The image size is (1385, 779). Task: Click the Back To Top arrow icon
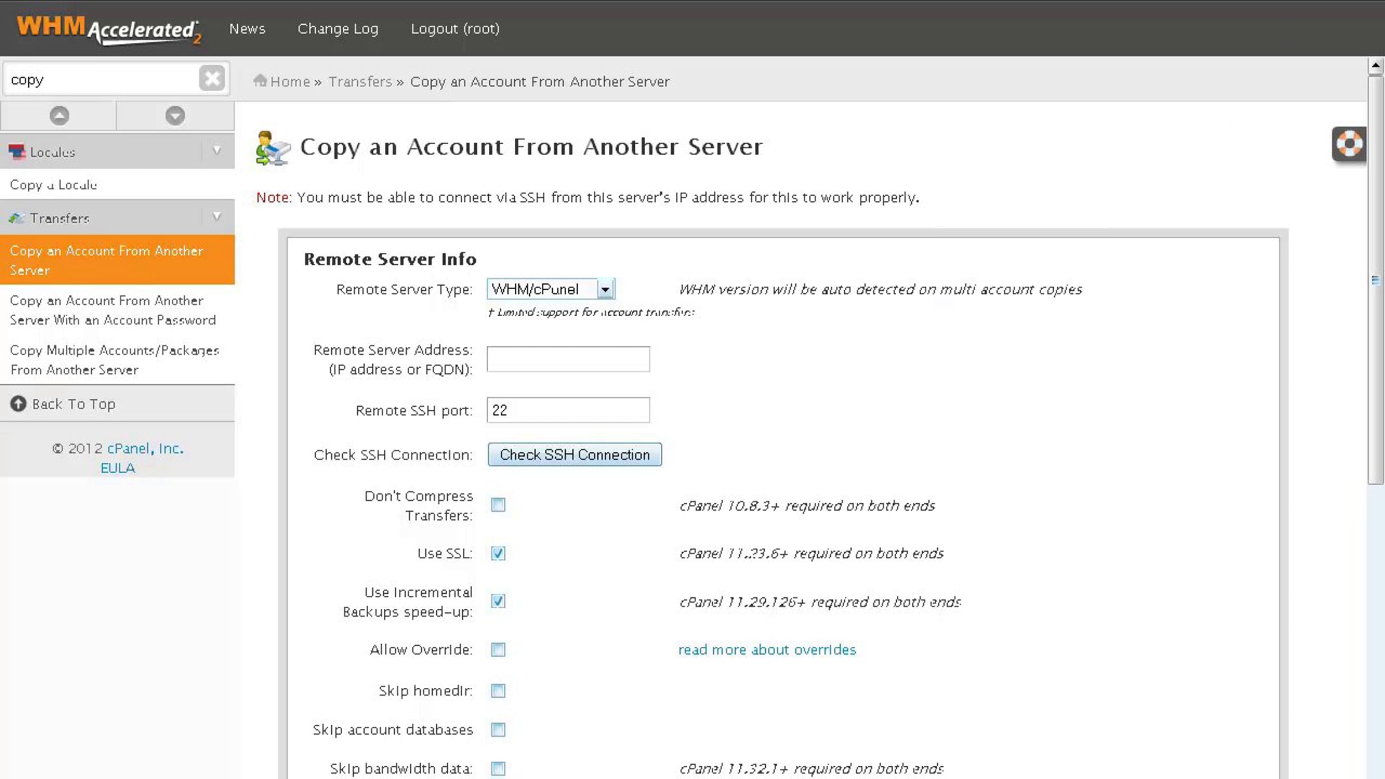[18, 403]
